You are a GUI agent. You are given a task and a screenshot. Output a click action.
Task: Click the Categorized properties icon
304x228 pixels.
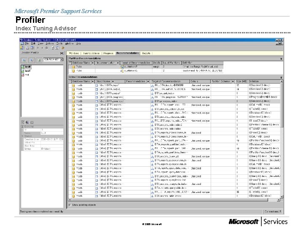tap(23, 122)
